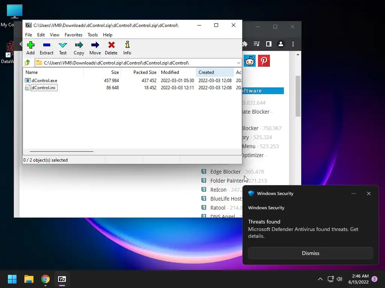This screenshot has height=288, width=385.
Task: Open notification center badge
Action: [x=374, y=279]
